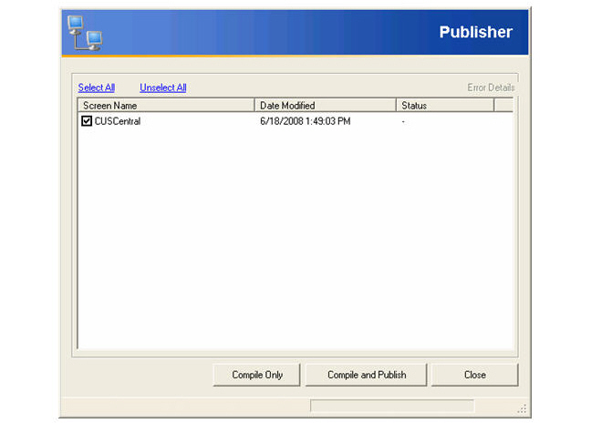Image resolution: width=591 pixels, height=423 pixels.
Task: Click the date 6/18/2008 1:49:03 PM cell
Action: (306, 121)
